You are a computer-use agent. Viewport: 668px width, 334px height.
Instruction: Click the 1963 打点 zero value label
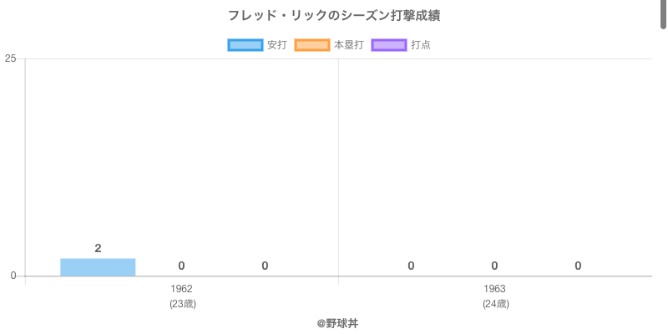point(578,266)
